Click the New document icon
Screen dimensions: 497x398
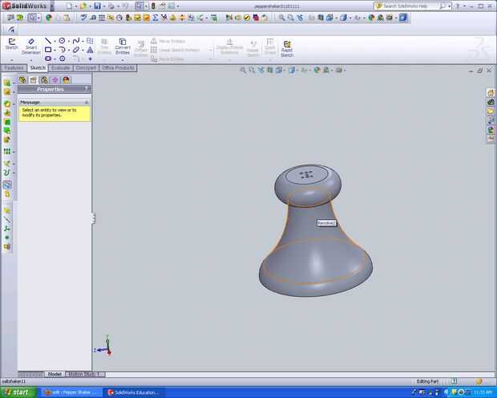69,6
